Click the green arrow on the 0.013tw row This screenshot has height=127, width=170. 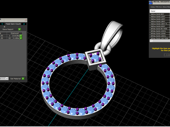[x=21, y=36]
